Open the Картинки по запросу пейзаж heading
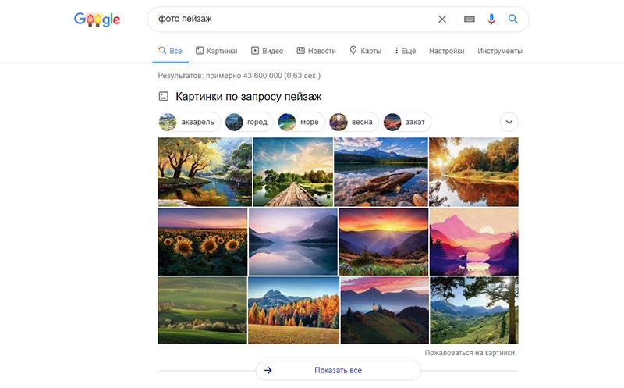This screenshot has width=624, height=388. tap(248, 97)
